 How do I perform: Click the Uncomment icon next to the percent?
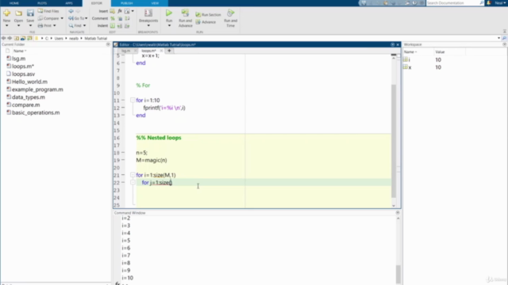coord(120,18)
